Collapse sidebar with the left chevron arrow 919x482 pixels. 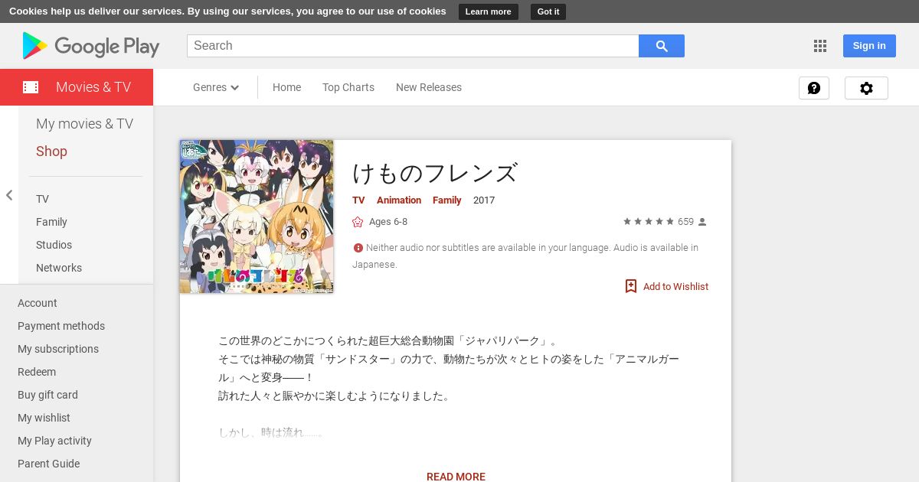tap(9, 195)
